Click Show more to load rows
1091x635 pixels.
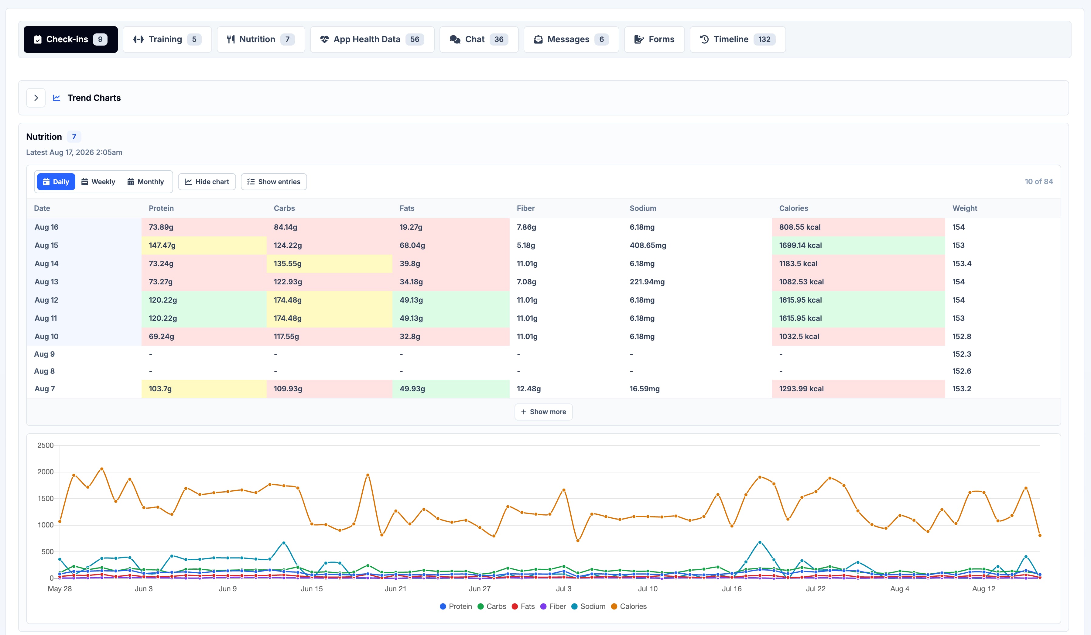tap(543, 412)
